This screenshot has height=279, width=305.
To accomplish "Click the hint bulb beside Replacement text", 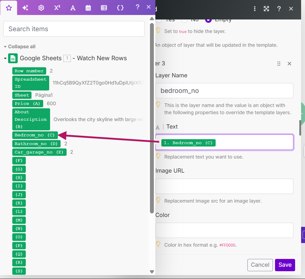I will (158, 156).
